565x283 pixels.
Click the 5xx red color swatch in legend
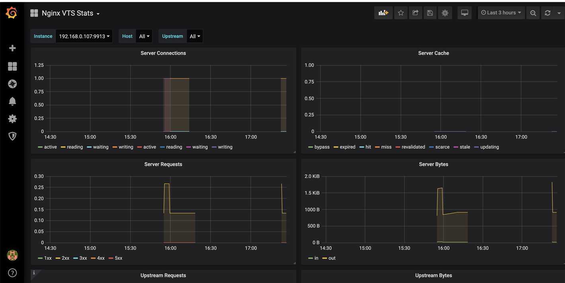(x=111, y=258)
